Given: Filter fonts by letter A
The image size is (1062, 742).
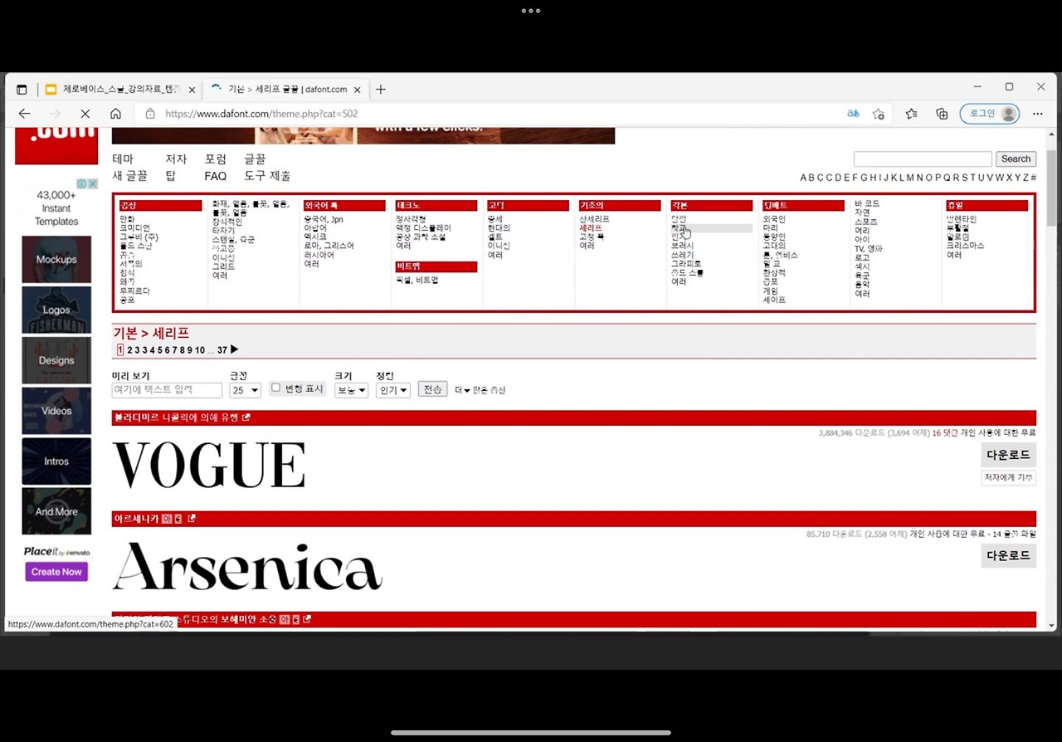Looking at the screenshot, I should point(804,178).
